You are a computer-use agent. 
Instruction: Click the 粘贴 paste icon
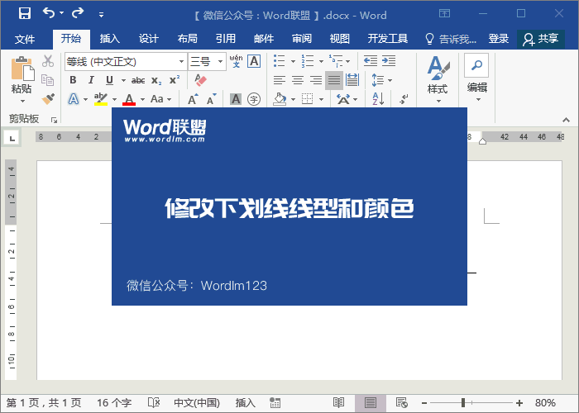click(x=22, y=69)
